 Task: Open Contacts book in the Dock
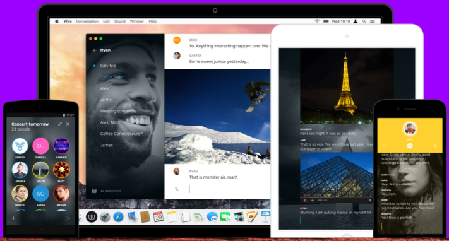click(145, 217)
